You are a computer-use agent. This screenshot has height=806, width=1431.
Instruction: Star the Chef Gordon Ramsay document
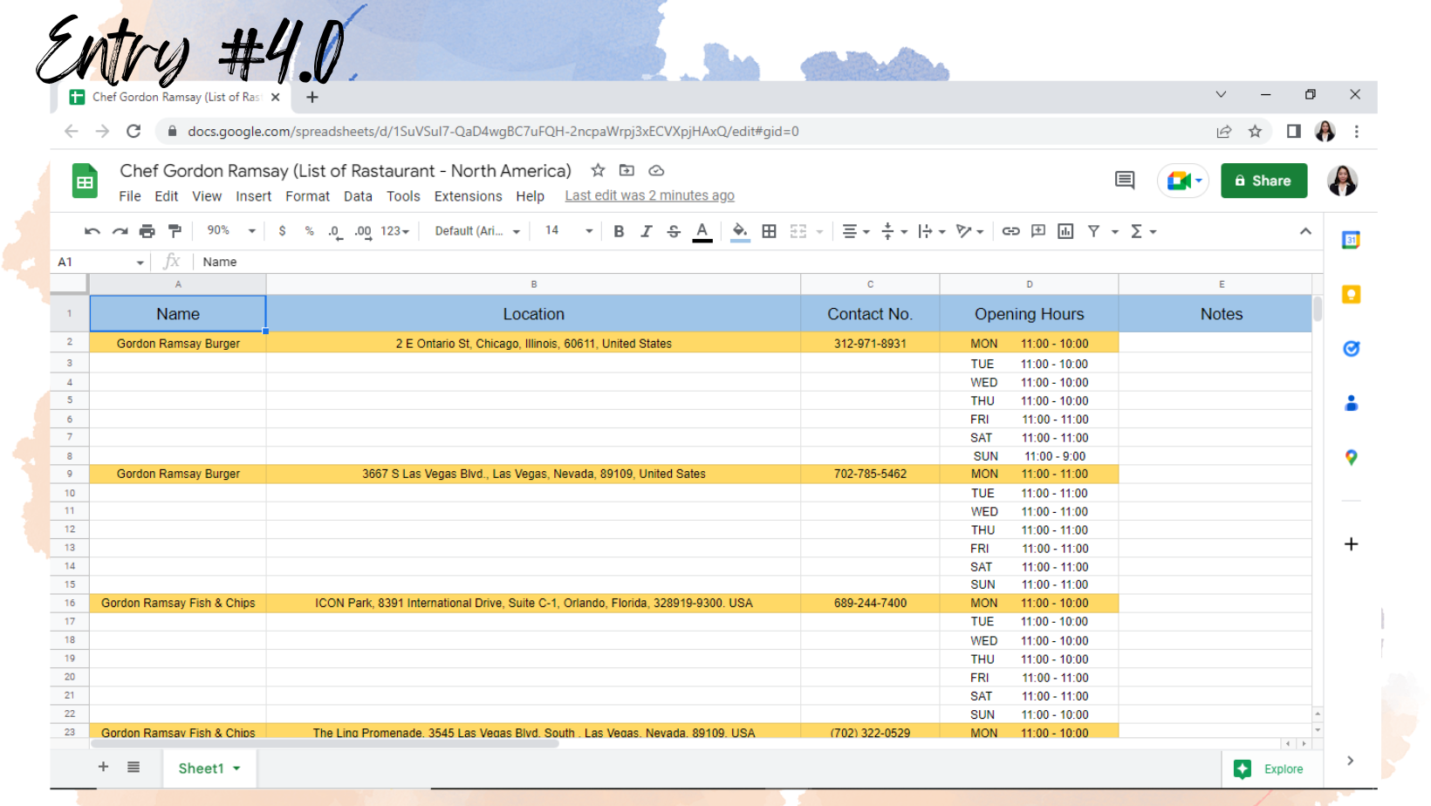coord(598,170)
